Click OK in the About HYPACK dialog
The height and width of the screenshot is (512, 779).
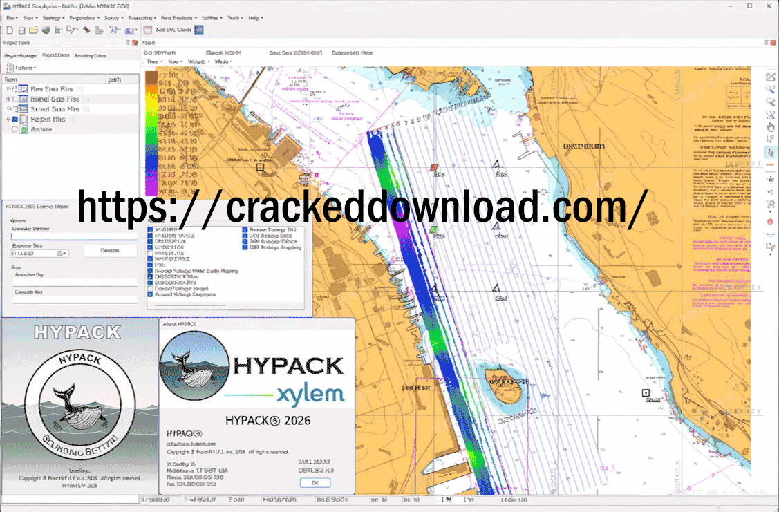[315, 482]
